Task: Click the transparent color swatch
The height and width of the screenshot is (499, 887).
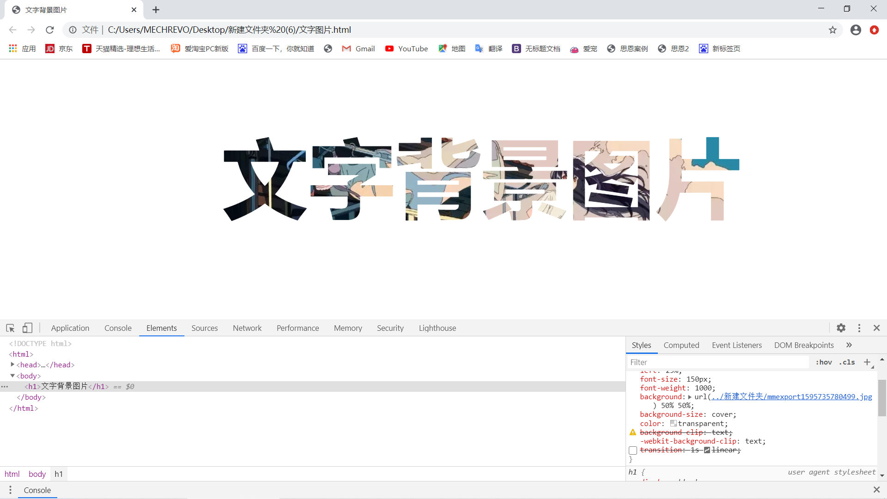Action: (x=673, y=424)
